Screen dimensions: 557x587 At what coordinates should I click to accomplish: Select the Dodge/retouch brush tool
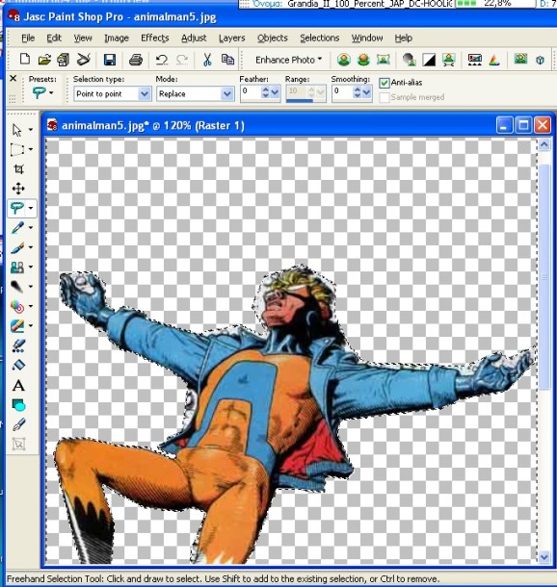[x=17, y=287]
